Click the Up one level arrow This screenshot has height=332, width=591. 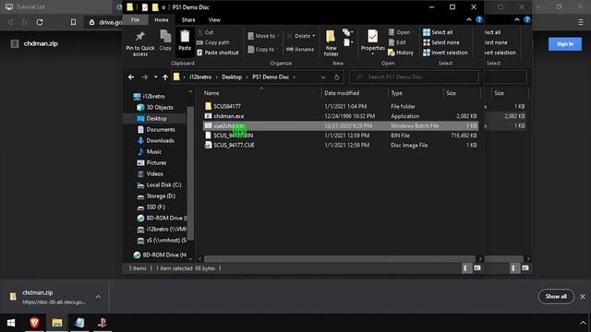(165, 77)
